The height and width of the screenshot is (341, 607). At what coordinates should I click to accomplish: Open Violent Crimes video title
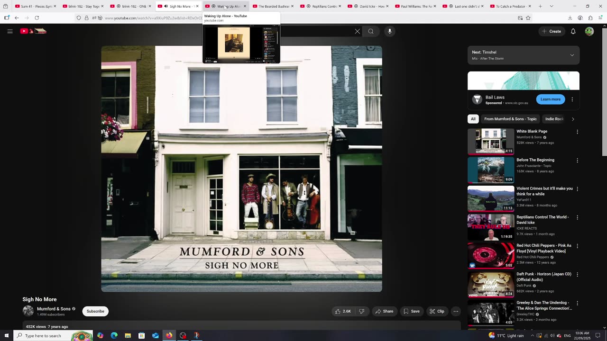[x=544, y=191]
